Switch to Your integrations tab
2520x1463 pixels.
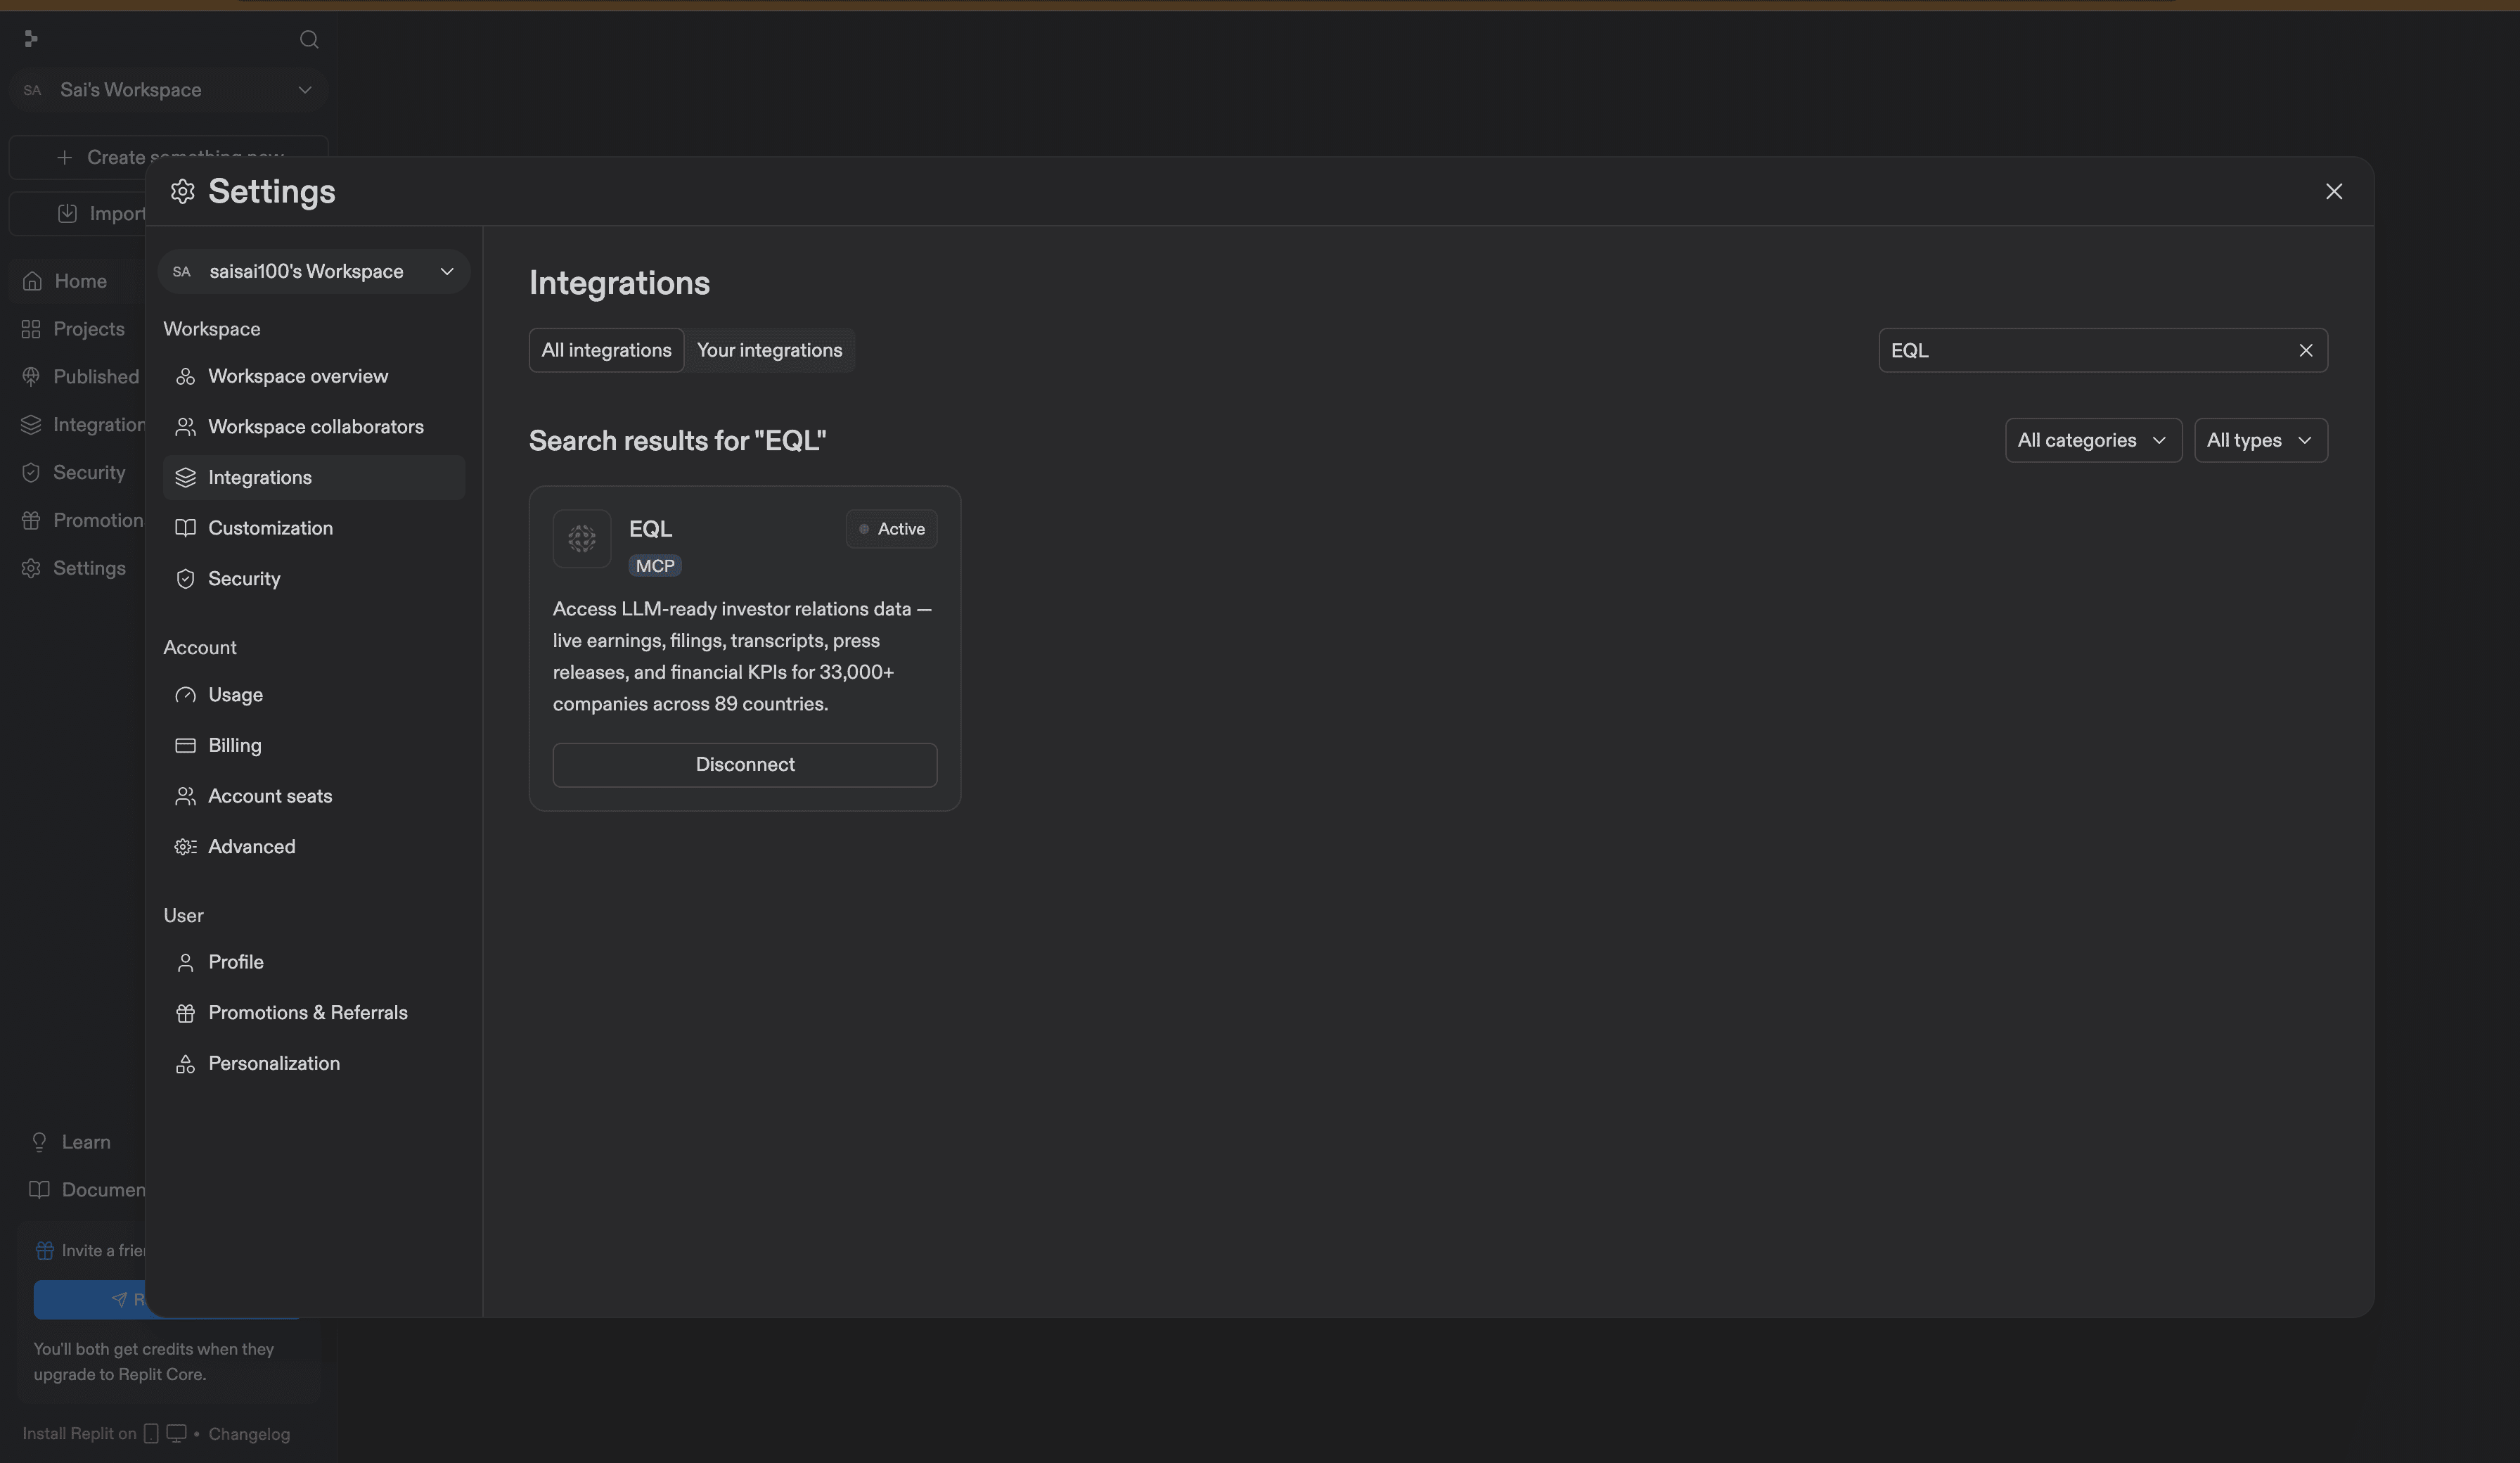coord(769,350)
